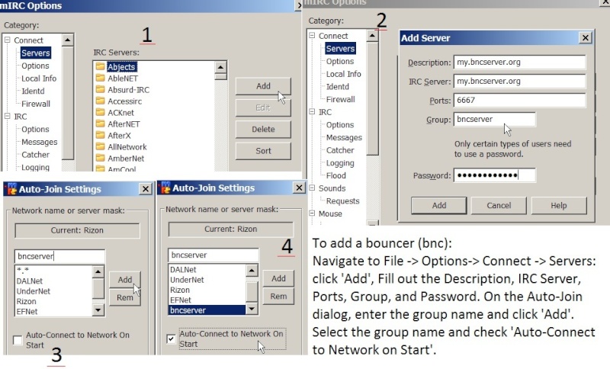Click the AbleNET folder icon
The height and width of the screenshot is (369, 610).
[101, 79]
